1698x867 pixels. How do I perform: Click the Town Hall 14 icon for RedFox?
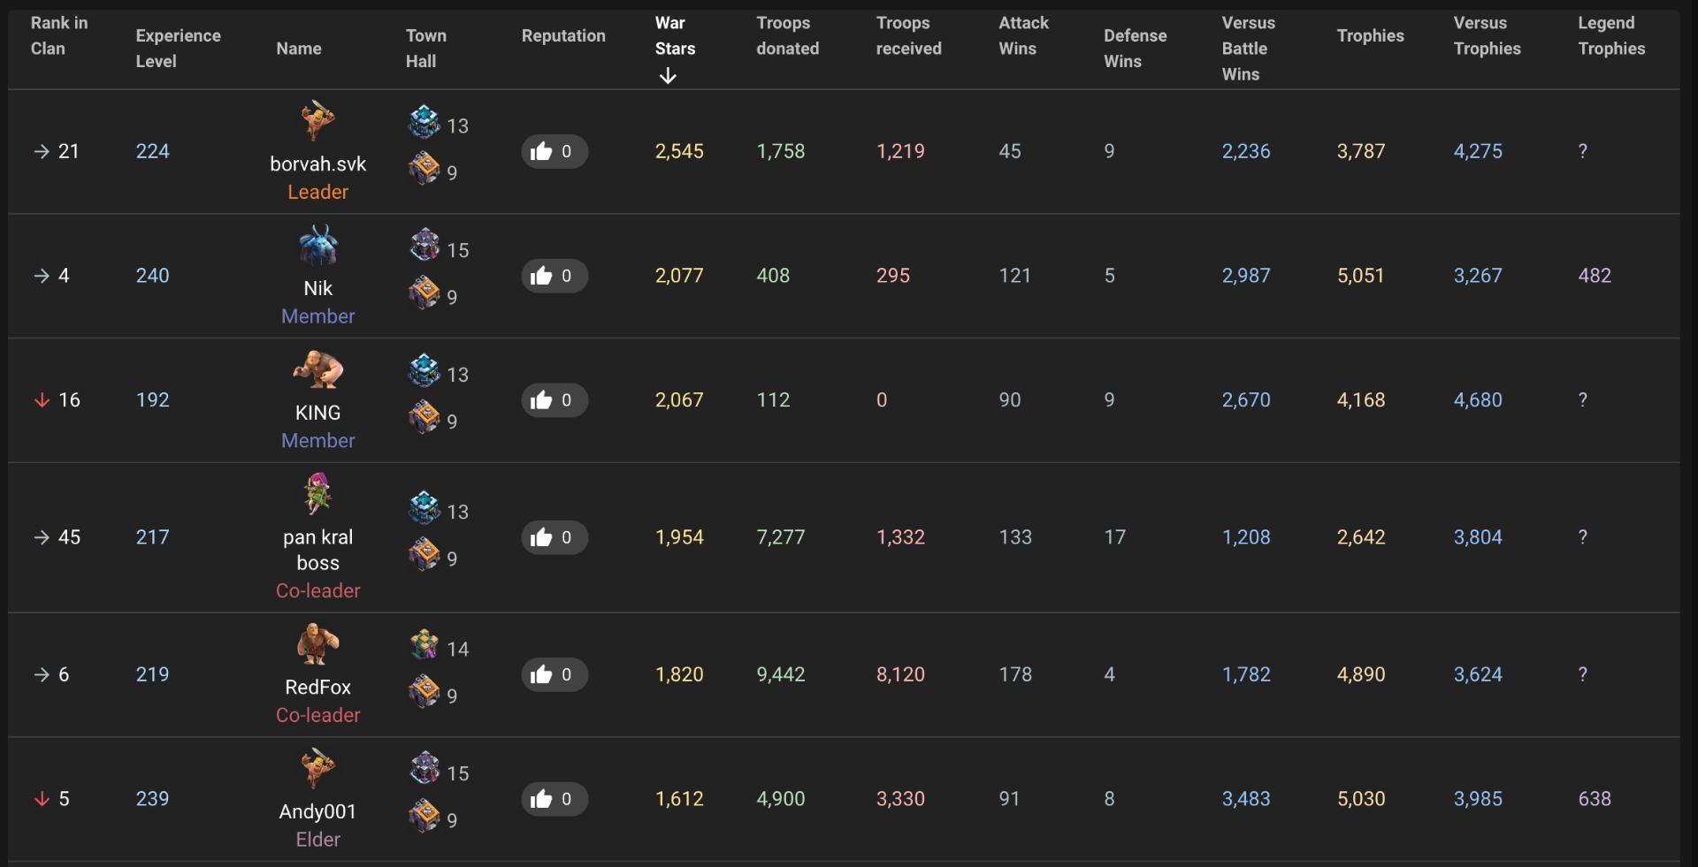point(424,645)
